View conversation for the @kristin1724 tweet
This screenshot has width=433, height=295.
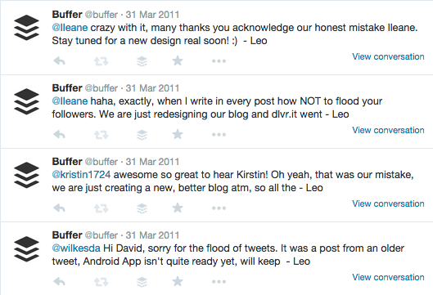tap(388, 203)
